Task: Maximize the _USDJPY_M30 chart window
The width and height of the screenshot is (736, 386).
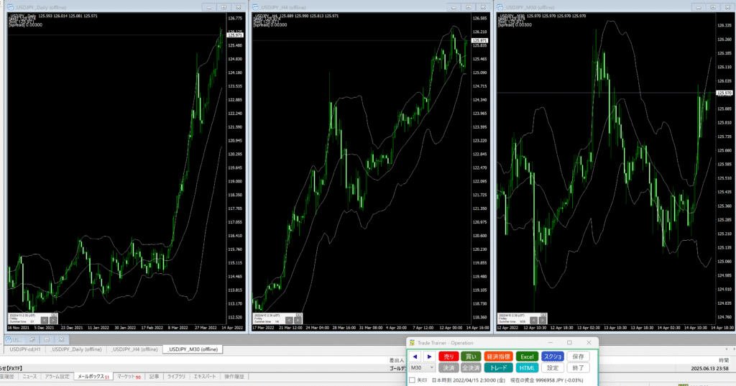Action: (x=713, y=7)
